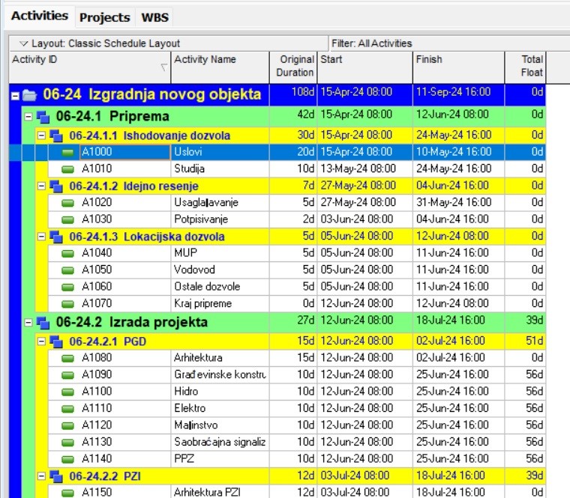Click the WBS icon beside 06-24.2.1 PGD
The image size is (570, 498).
tap(56, 341)
